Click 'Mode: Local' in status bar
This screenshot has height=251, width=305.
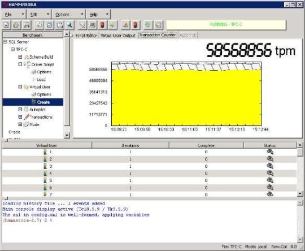[x=256, y=246]
